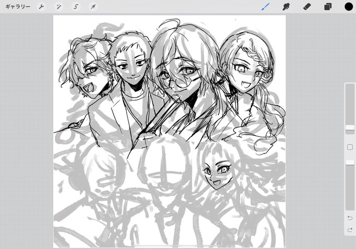The image size is (356, 249).
Task: Click the sketch canvas drawing area
Action: click(170, 132)
